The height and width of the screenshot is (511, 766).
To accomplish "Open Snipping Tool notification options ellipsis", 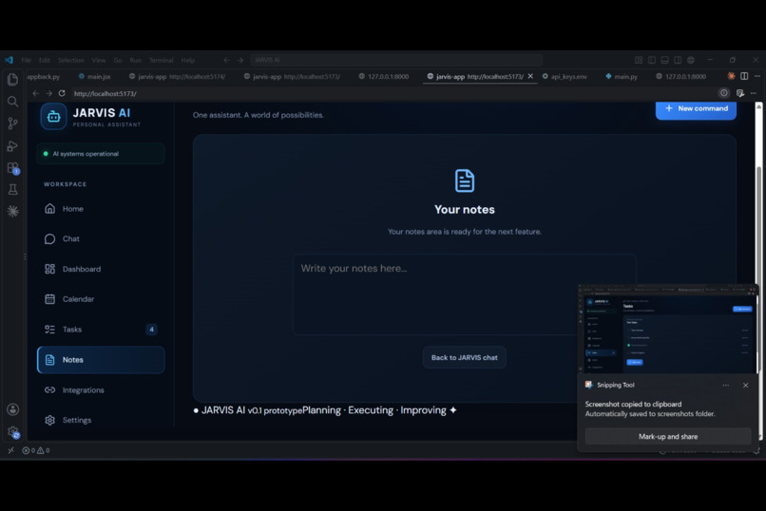I will [726, 385].
